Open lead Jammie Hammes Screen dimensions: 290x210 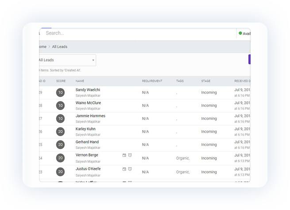[90, 116]
